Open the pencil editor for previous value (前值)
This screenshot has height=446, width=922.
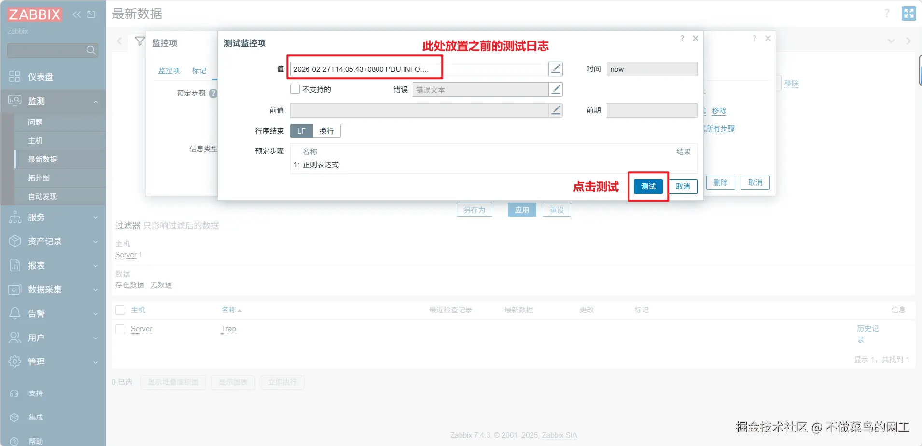tap(556, 110)
